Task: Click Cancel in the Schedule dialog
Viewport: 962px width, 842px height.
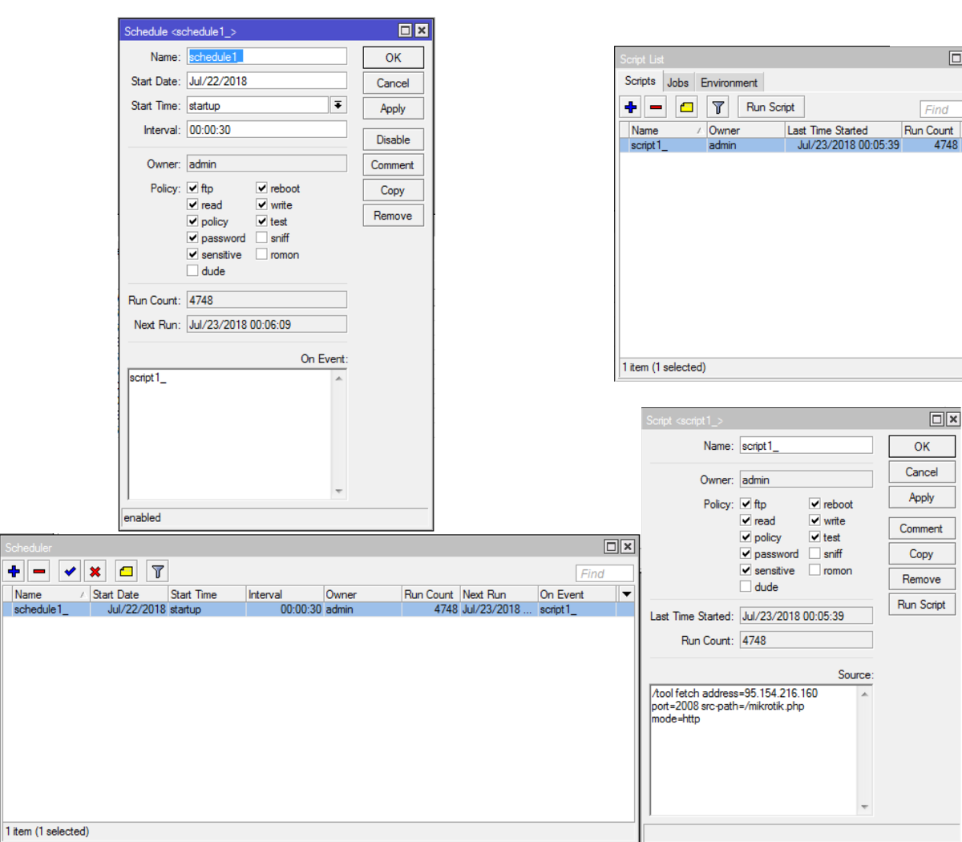Action: (x=393, y=83)
